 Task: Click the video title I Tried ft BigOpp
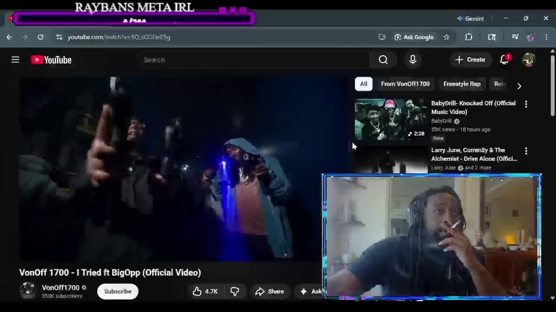tap(110, 273)
